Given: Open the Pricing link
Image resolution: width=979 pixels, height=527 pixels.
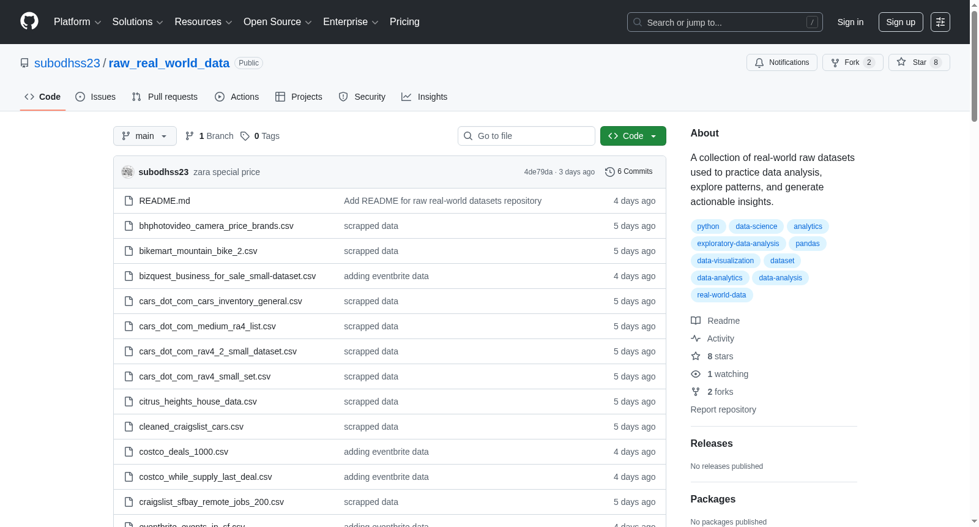Looking at the screenshot, I should point(404,22).
